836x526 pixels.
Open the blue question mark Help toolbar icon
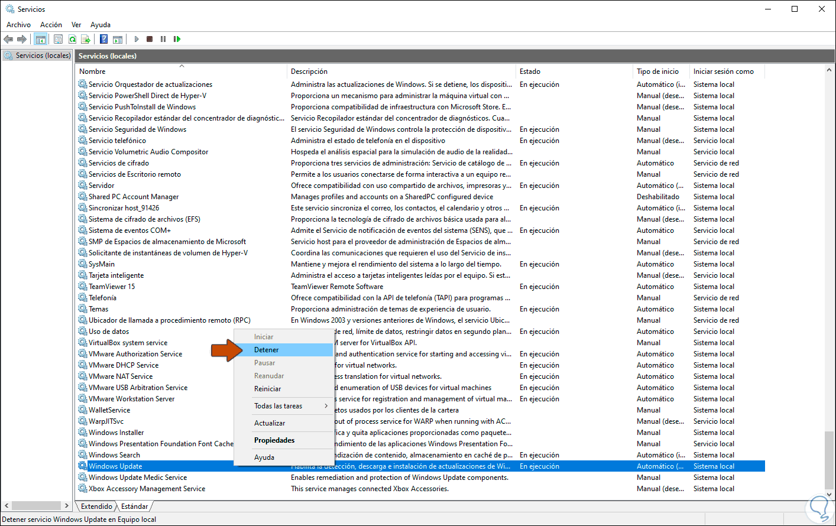pos(104,39)
